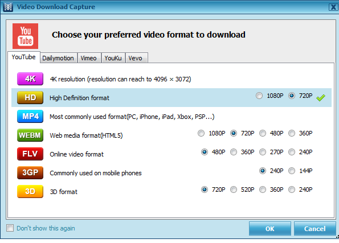
Task: Click Web media format(HTML5) label
Action: (x=86, y=135)
